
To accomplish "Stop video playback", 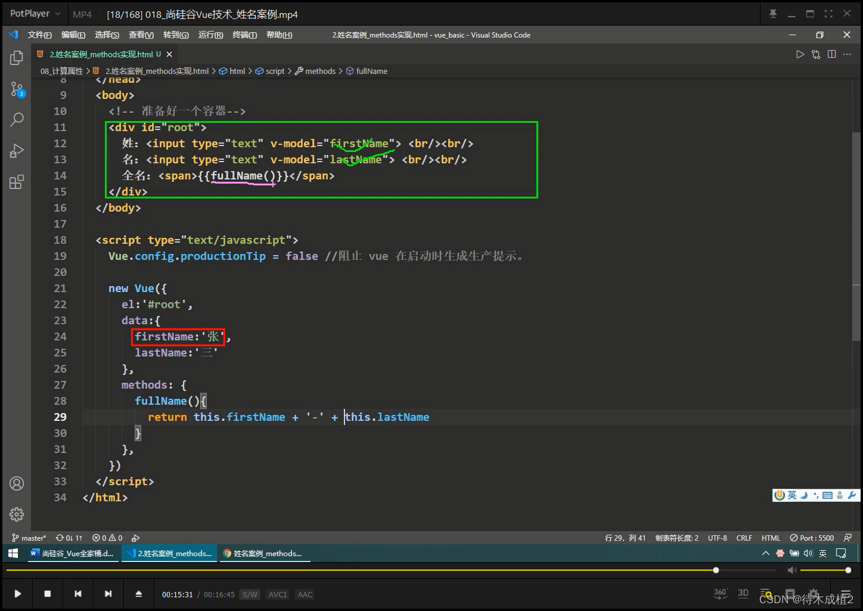I will (48, 594).
